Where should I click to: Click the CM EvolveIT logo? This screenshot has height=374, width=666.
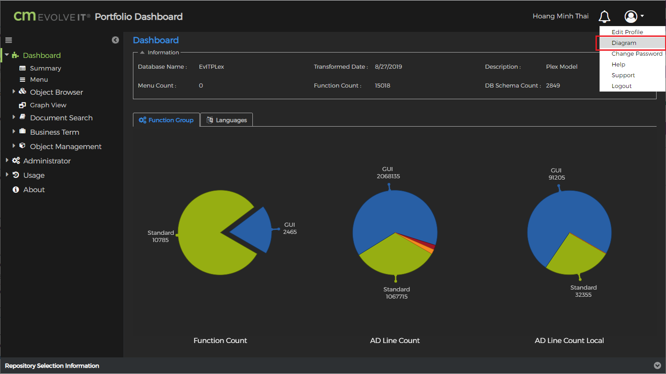pyautogui.click(x=52, y=17)
